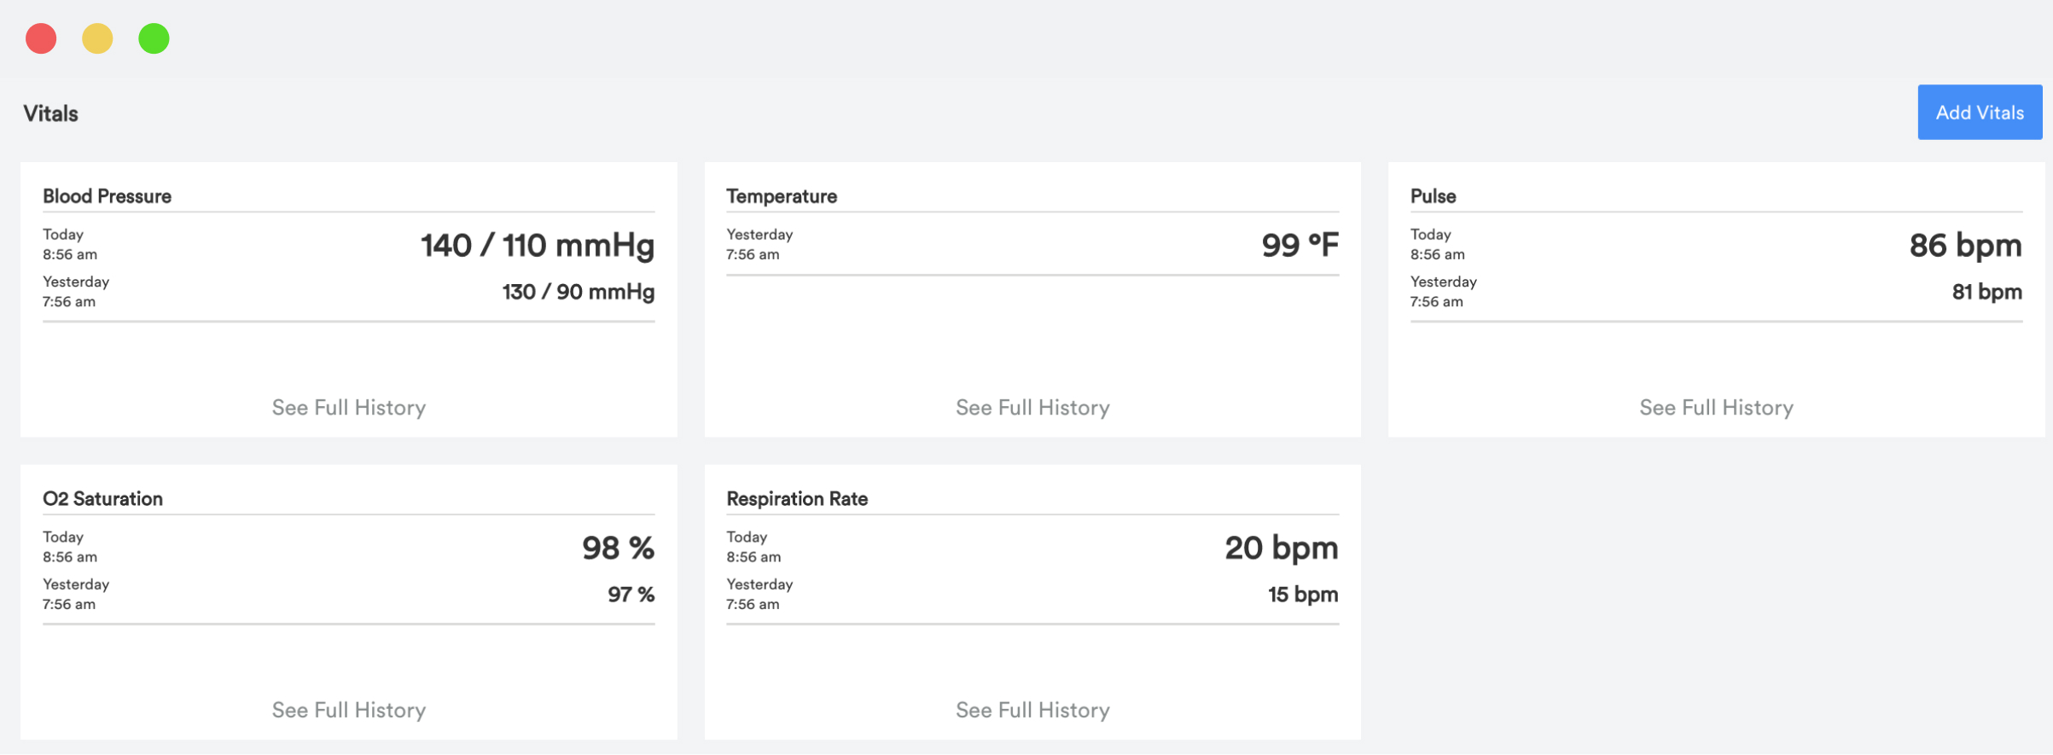View full history in the Pulse card
Image resolution: width=2053 pixels, height=755 pixels.
point(1715,408)
